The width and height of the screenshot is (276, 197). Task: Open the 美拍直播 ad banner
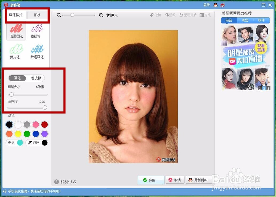coord(246,58)
